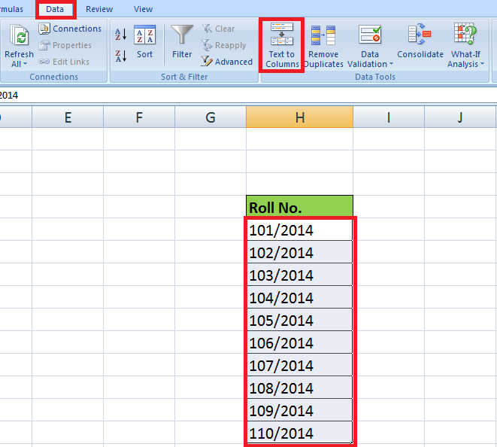Select cell containing 110/2014
This screenshot has height=447, width=497.
pyautogui.click(x=299, y=433)
